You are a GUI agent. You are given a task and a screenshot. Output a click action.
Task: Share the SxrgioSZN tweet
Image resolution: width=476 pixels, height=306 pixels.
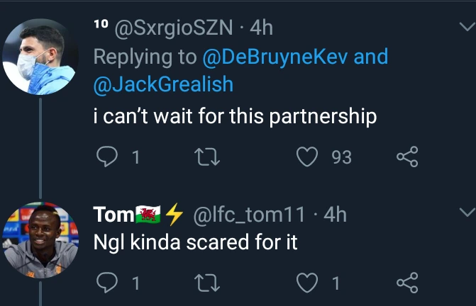click(x=407, y=157)
